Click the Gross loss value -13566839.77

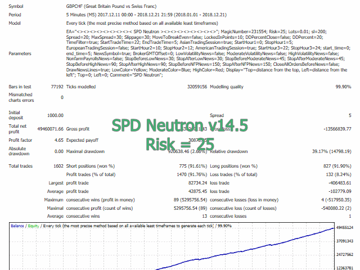point(337,129)
